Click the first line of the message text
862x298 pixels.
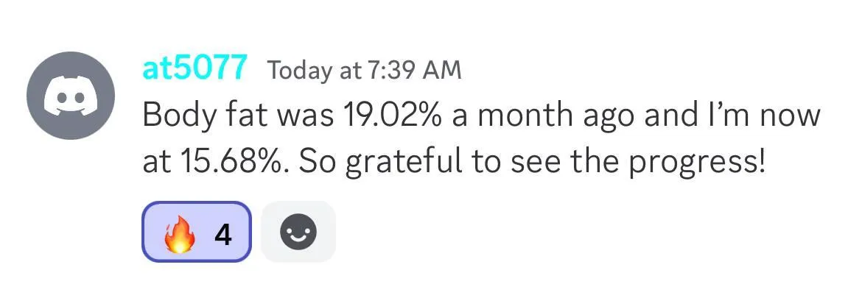pos(481,116)
